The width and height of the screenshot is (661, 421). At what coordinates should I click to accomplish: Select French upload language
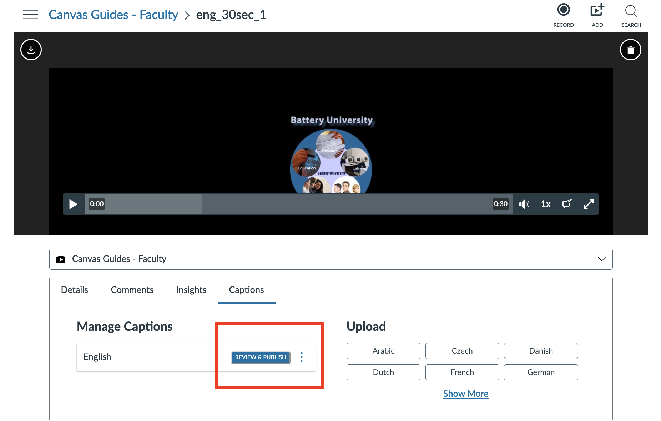(x=462, y=372)
